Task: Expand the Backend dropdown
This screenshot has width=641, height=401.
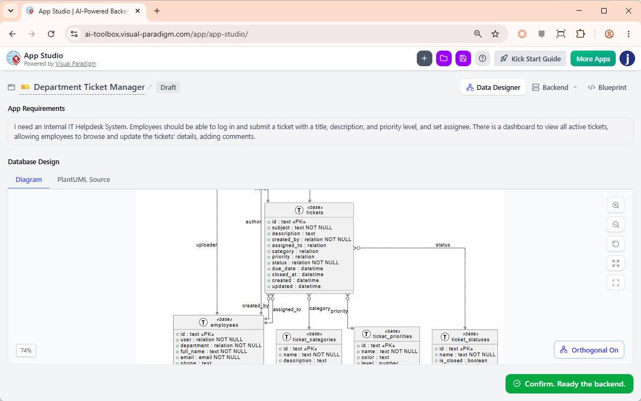Action: coord(554,87)
